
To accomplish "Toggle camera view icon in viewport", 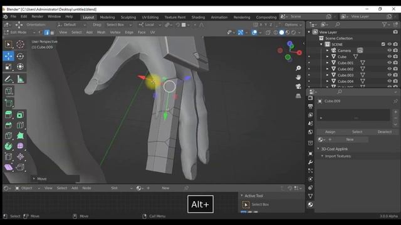I will click(298, 86).
